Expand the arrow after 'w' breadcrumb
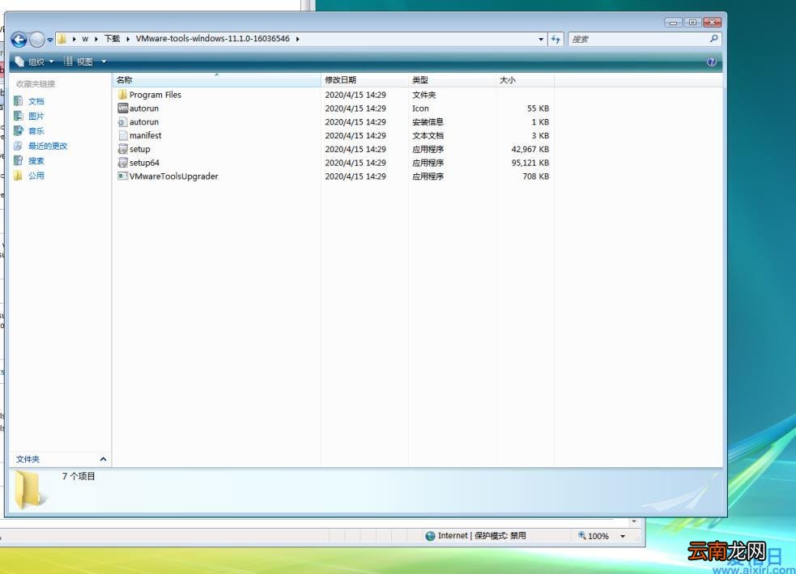The height and width of the screenshot is (574, 796). point(96,39)
